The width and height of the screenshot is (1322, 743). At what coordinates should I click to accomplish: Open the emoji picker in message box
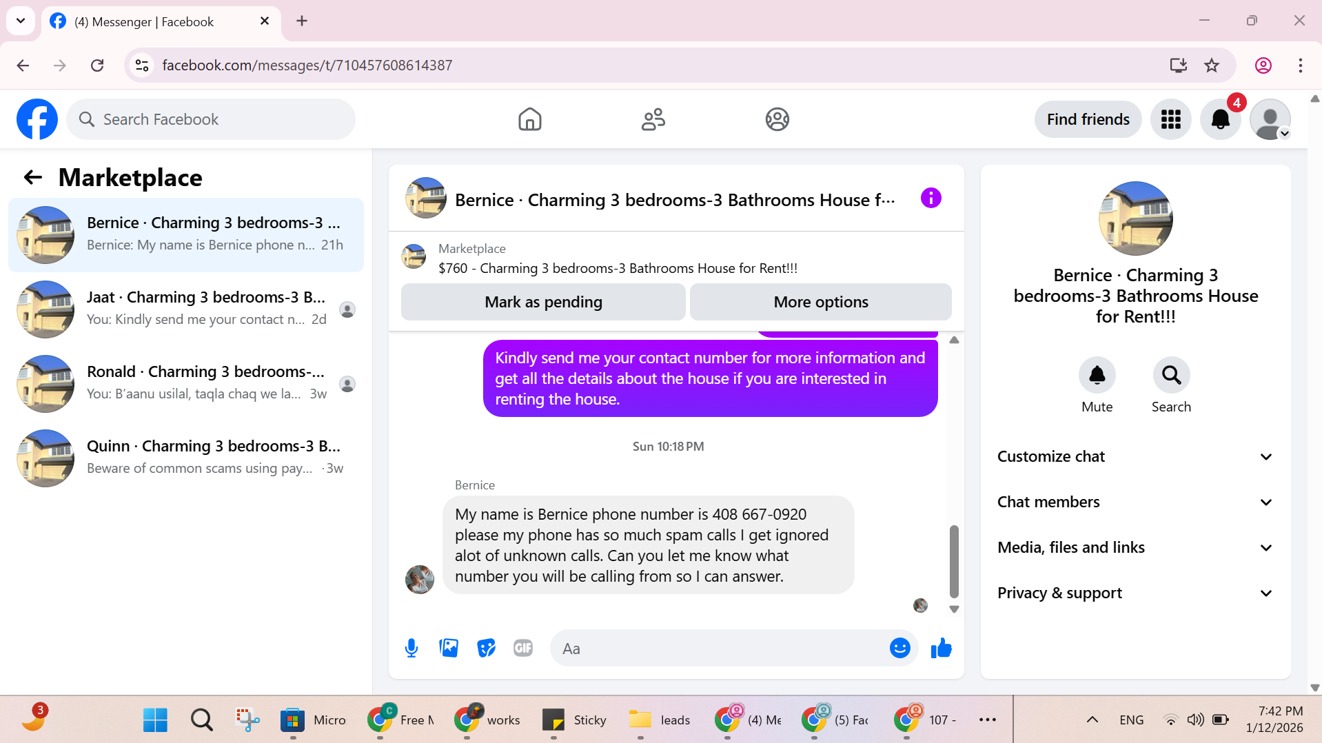899,648
